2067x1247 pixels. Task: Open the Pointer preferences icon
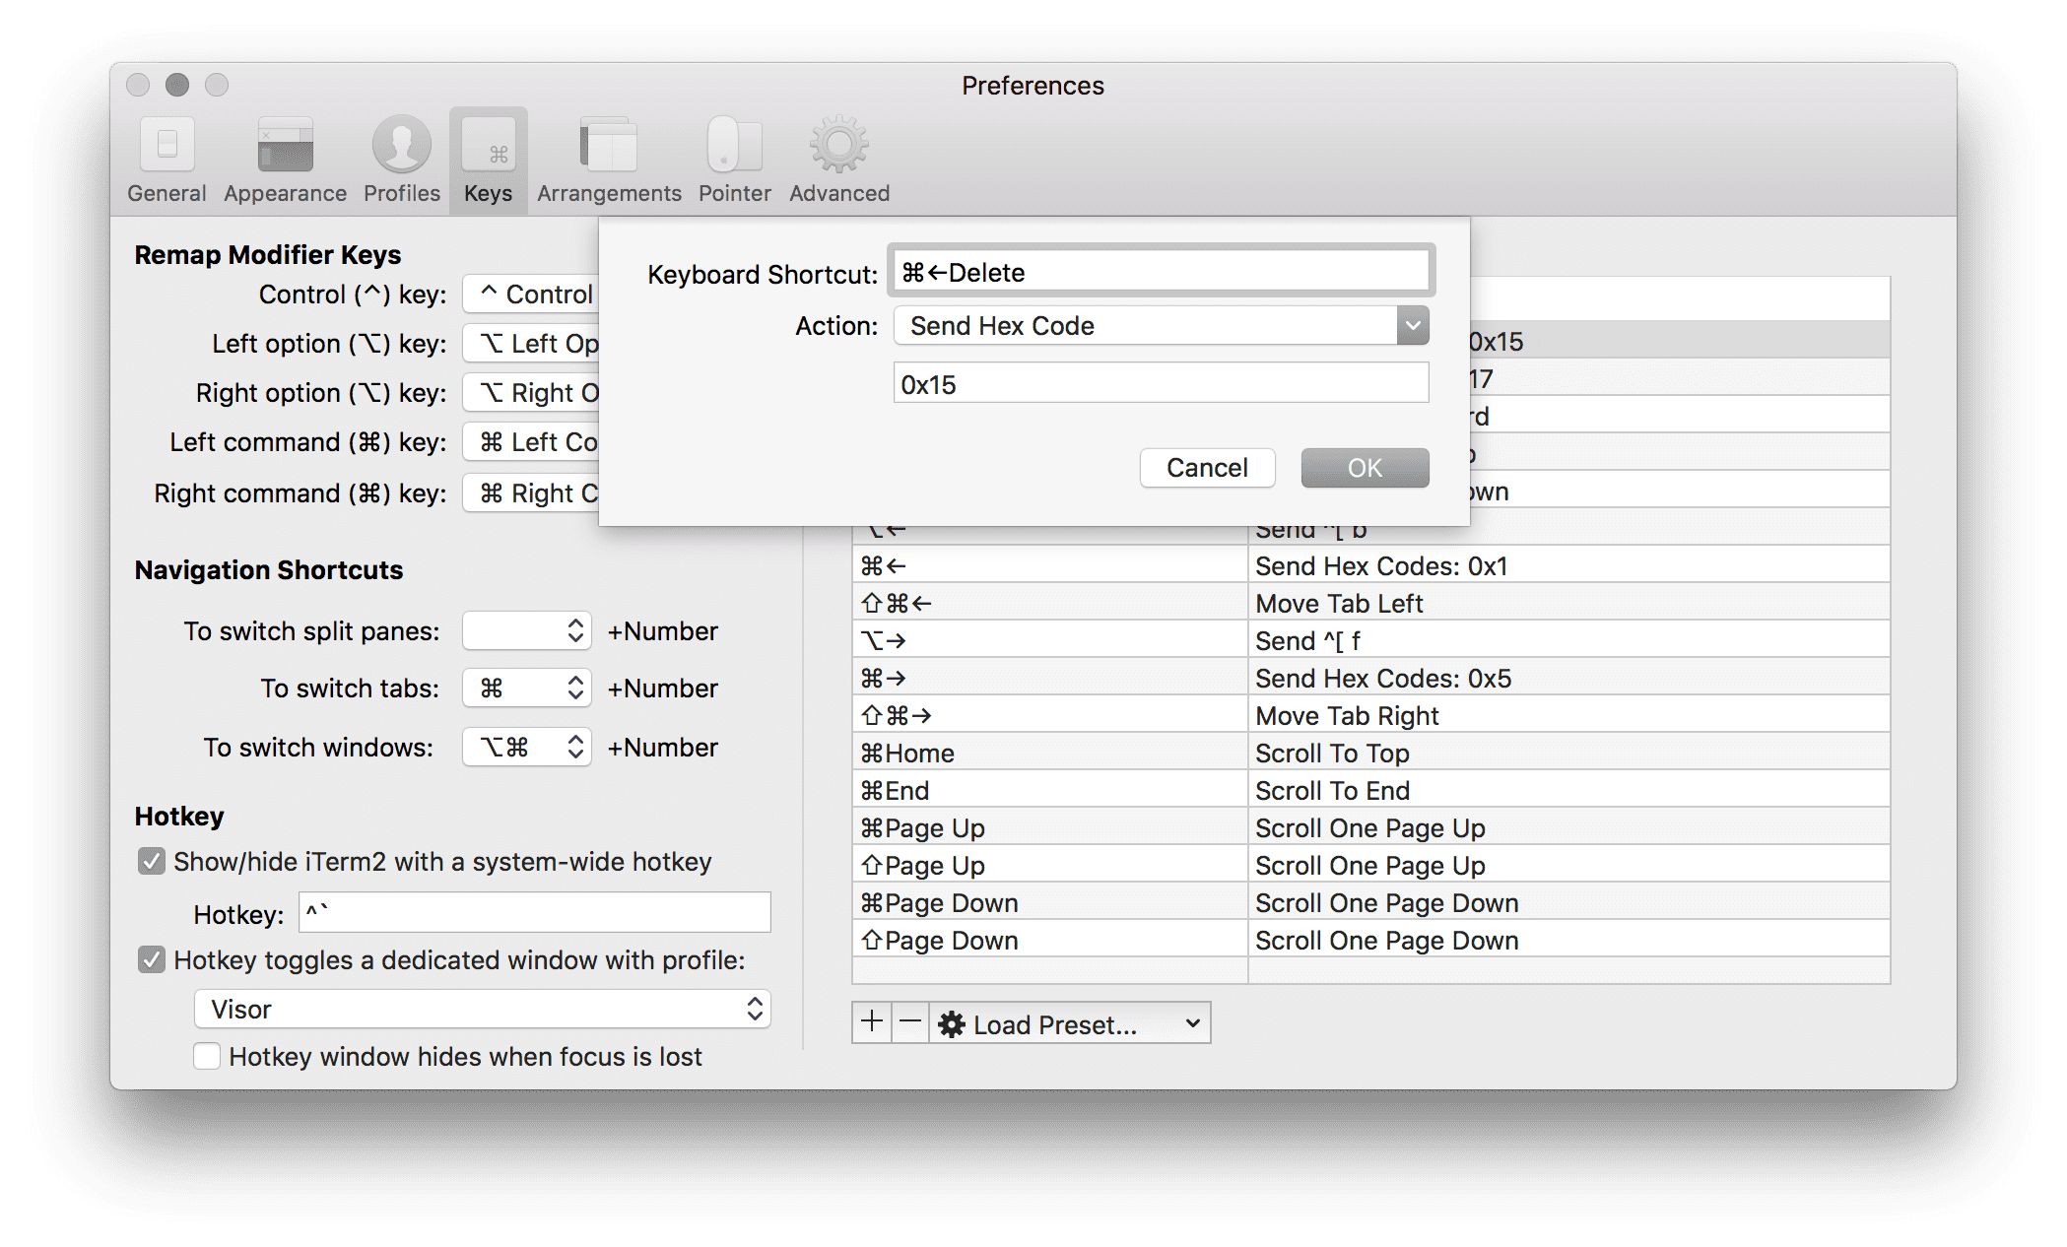pos(734,147)
